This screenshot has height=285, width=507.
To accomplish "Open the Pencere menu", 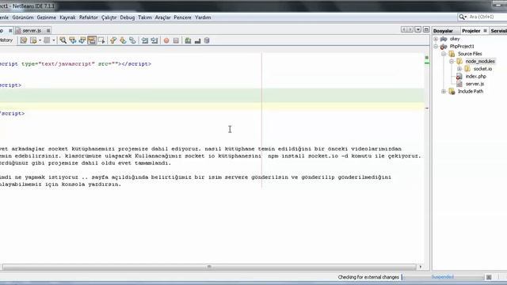I will pos(182,17).
